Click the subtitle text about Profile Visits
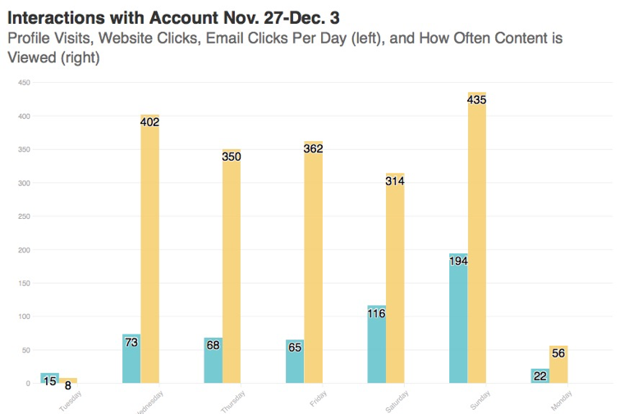Screen dimensions: 620x414 (285, 48)
